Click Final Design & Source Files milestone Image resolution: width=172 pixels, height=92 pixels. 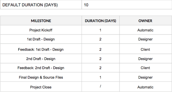coord(41,77)
